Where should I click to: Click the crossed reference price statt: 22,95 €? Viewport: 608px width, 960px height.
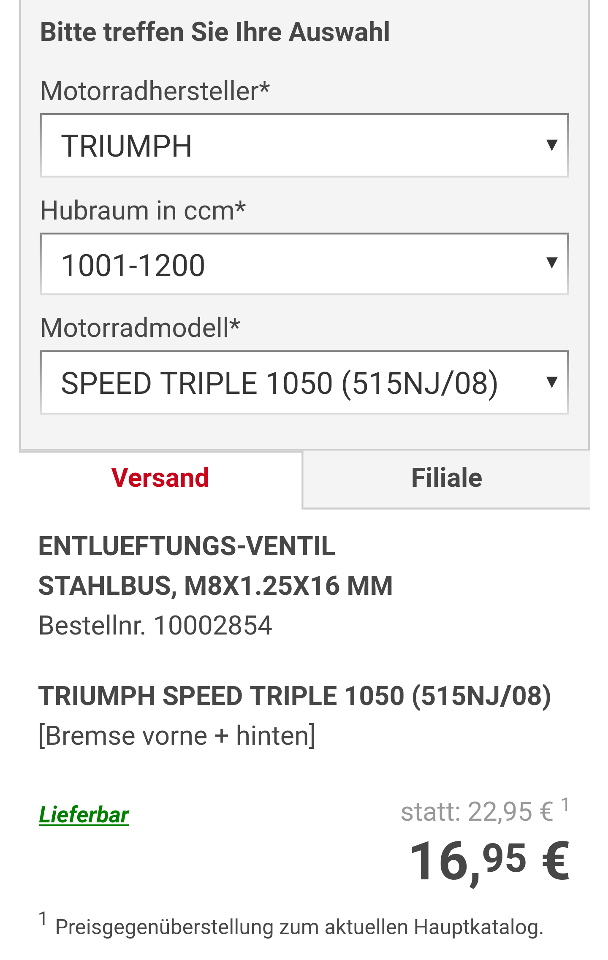[477, 811]
